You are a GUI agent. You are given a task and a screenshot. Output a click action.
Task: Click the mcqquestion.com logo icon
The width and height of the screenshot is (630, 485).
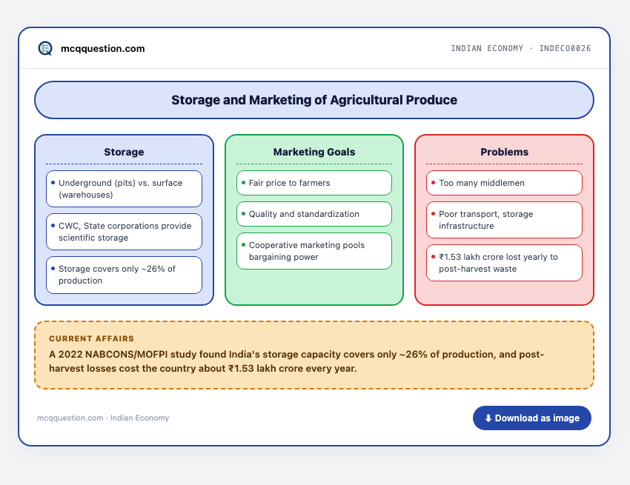(45, 48)
